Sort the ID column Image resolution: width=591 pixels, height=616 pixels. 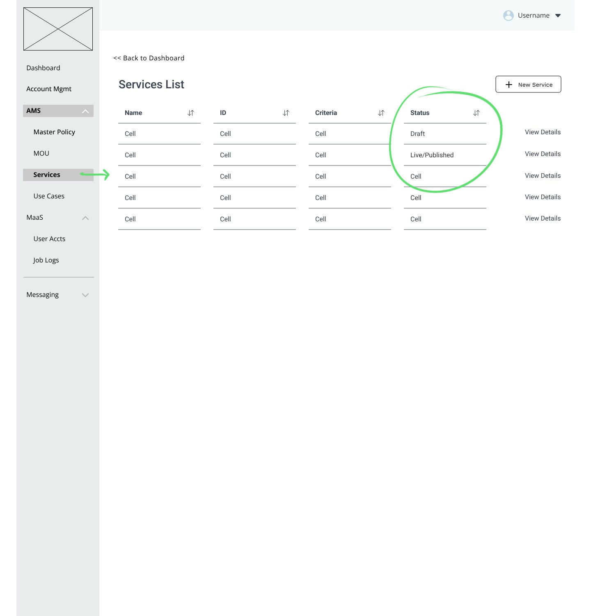tap(286, 113)
